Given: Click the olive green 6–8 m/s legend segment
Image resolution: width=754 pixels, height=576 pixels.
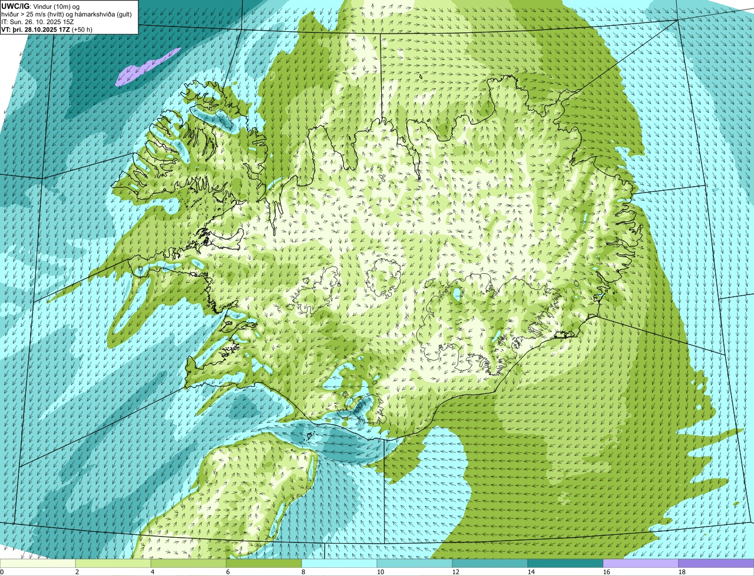Looking at the screenshot, I should [x=264, y=564].
